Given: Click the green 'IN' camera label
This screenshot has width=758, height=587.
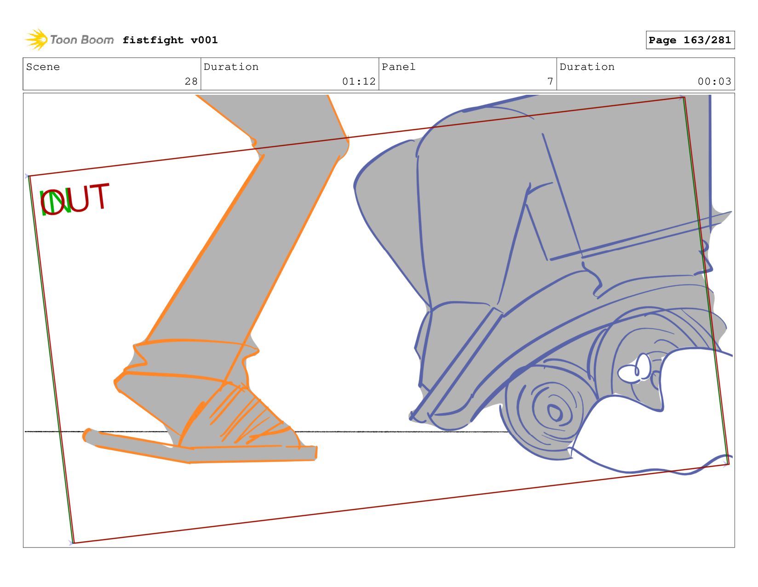Looking at the screenshot, I should coord(55,202).
